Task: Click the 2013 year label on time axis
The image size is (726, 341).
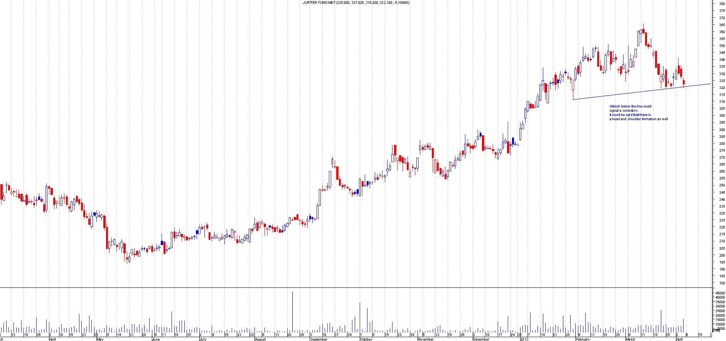Action: pos(524,339)
